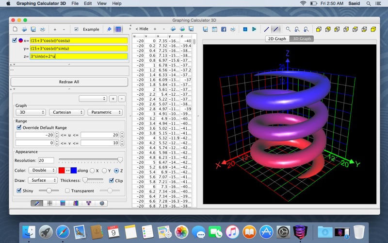
Task: Select the solid line drawing mode icon
Action: click(275, 29)
